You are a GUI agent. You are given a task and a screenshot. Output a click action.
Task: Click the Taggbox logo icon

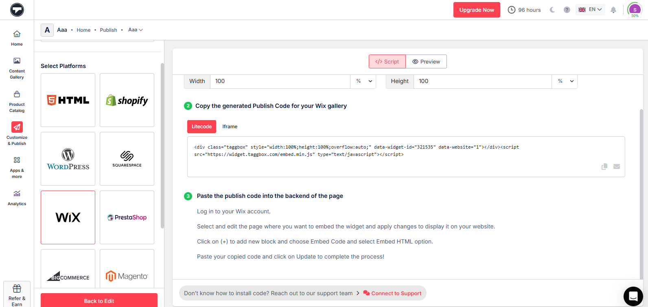pos(17,9)
